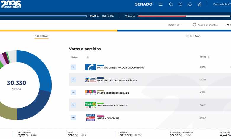Click the print icon beside Añadir a Favoritos

click(227, 25)
